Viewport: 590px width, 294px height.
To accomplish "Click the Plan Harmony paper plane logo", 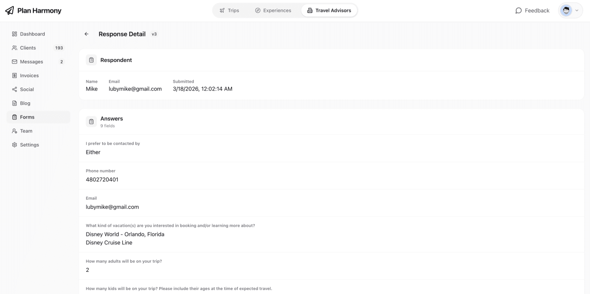I will pos(9,10).
